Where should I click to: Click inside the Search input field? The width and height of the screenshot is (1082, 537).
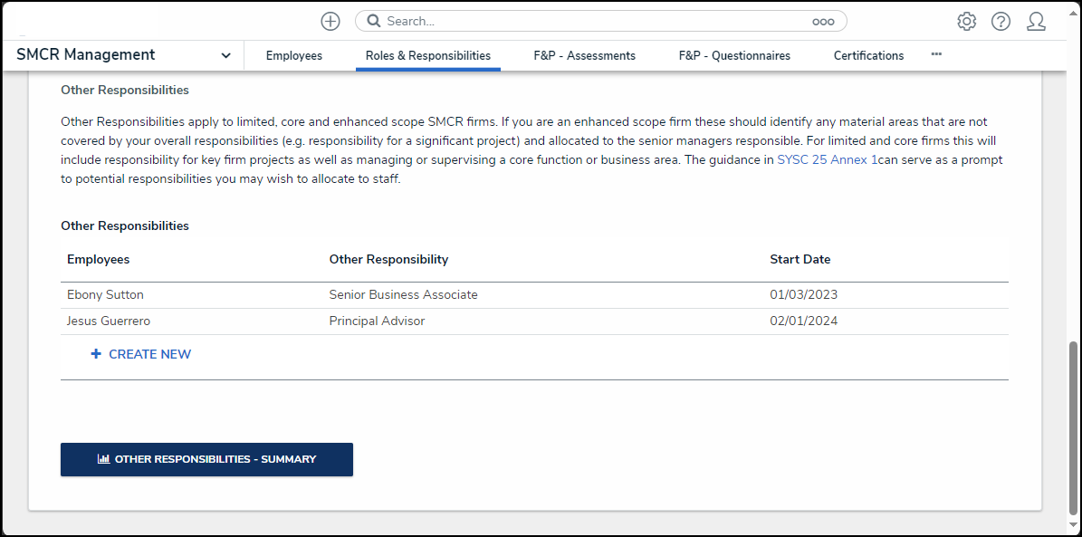[x=589, y=21]
